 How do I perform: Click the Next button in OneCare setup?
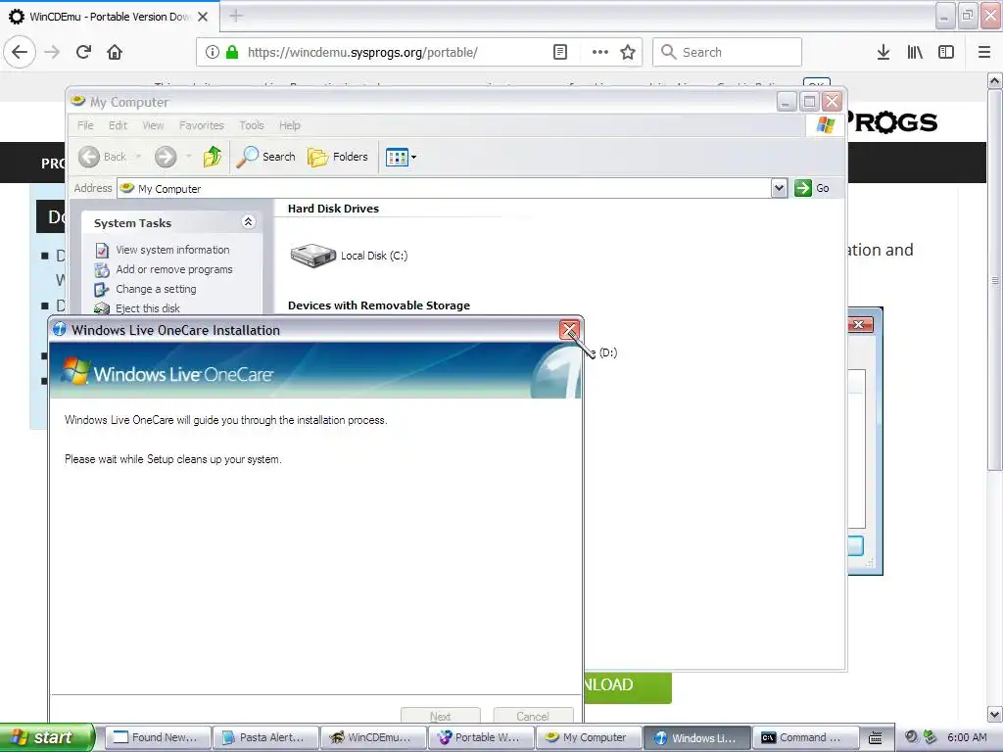(440, 716)
